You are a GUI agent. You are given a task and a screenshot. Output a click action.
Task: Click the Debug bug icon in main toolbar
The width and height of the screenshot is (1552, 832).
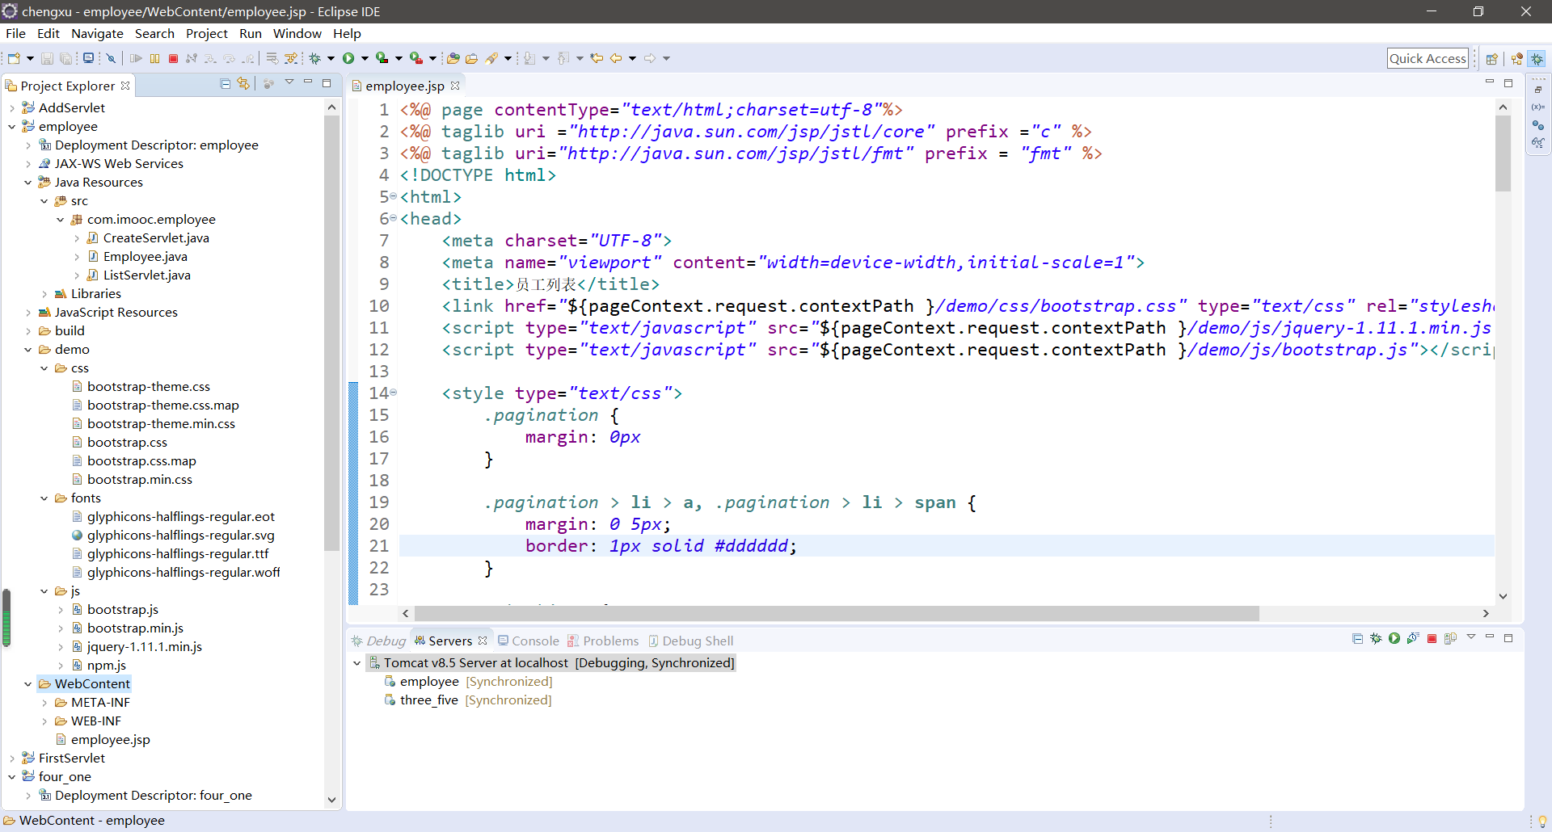pos(315,58)
